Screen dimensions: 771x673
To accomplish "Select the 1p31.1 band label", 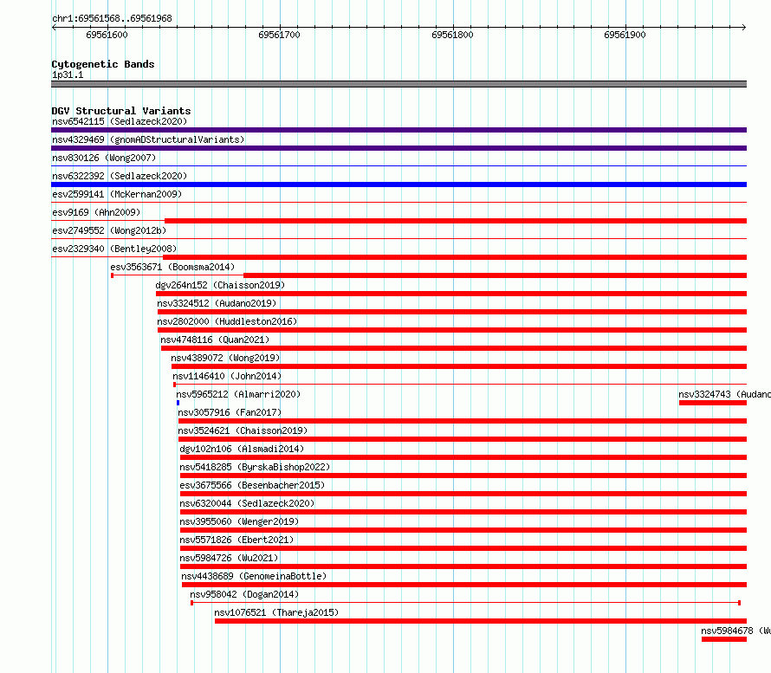I will tap(68, 74).
